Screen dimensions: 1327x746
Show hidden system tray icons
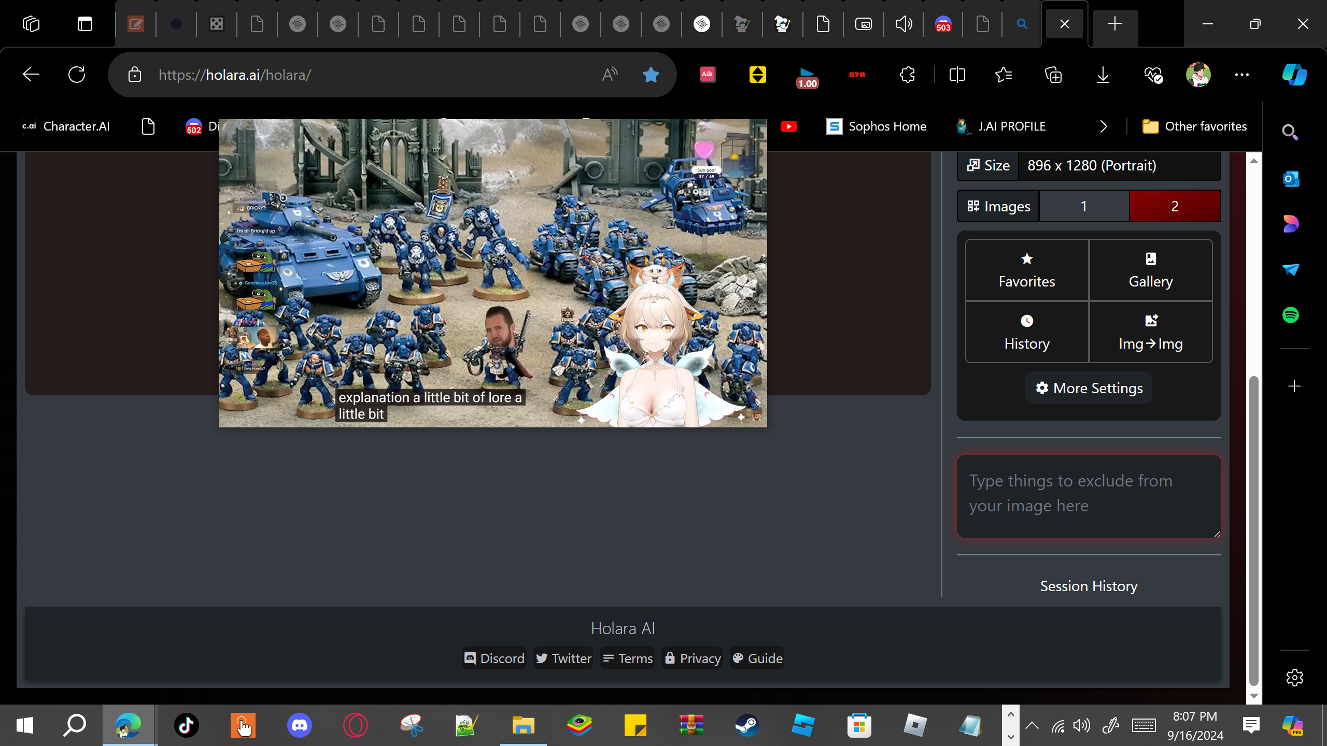(1032, 725)
